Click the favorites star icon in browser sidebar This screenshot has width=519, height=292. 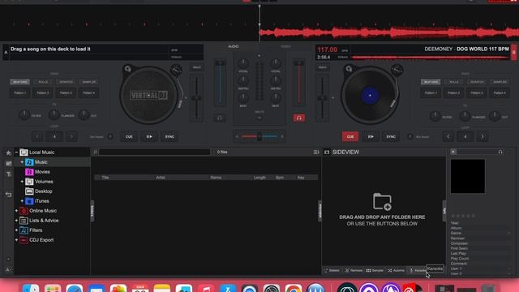tap(9, 153)
